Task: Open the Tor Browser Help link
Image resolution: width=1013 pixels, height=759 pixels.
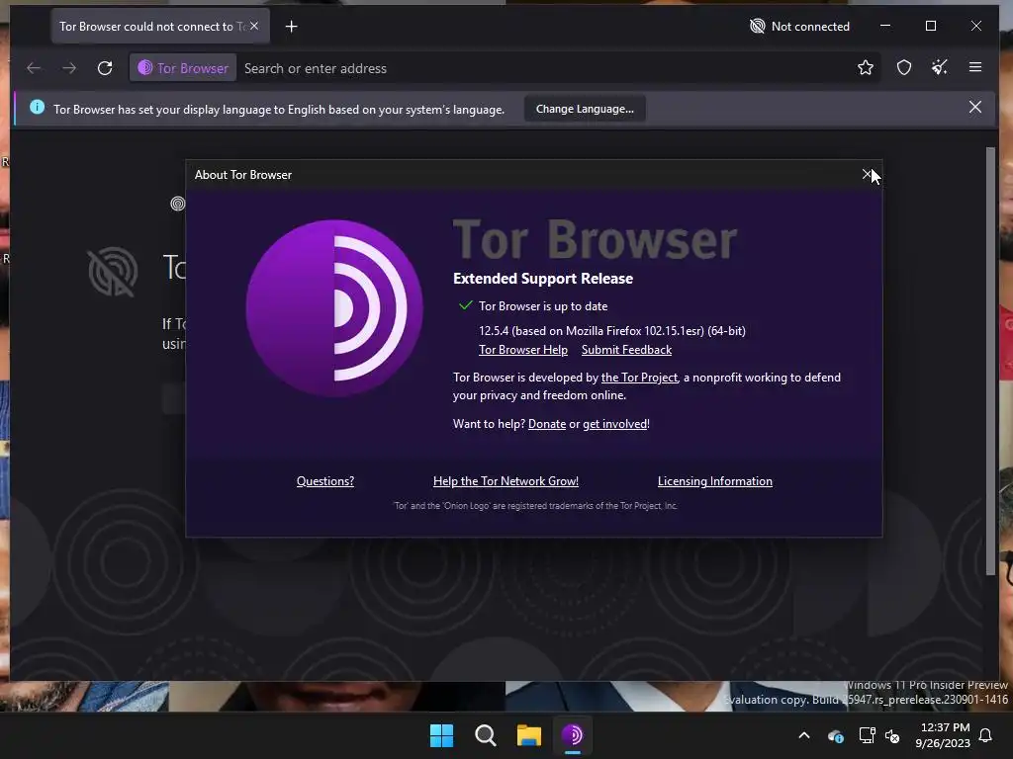Action: 522,350
